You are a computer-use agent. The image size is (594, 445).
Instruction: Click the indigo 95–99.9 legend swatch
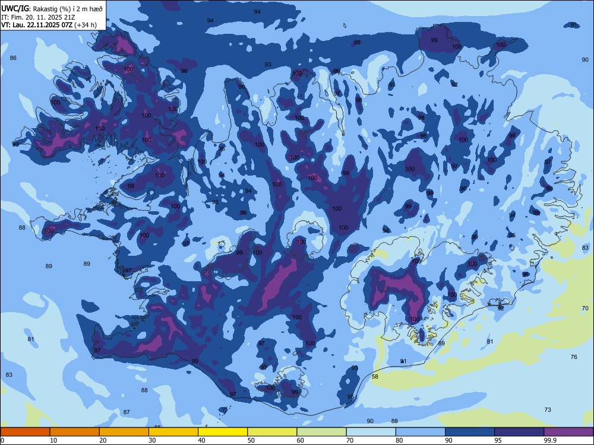pyautogui.click(x=519, y=432)
